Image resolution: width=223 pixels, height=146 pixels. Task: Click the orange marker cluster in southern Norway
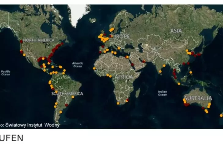tap(112, 30)
